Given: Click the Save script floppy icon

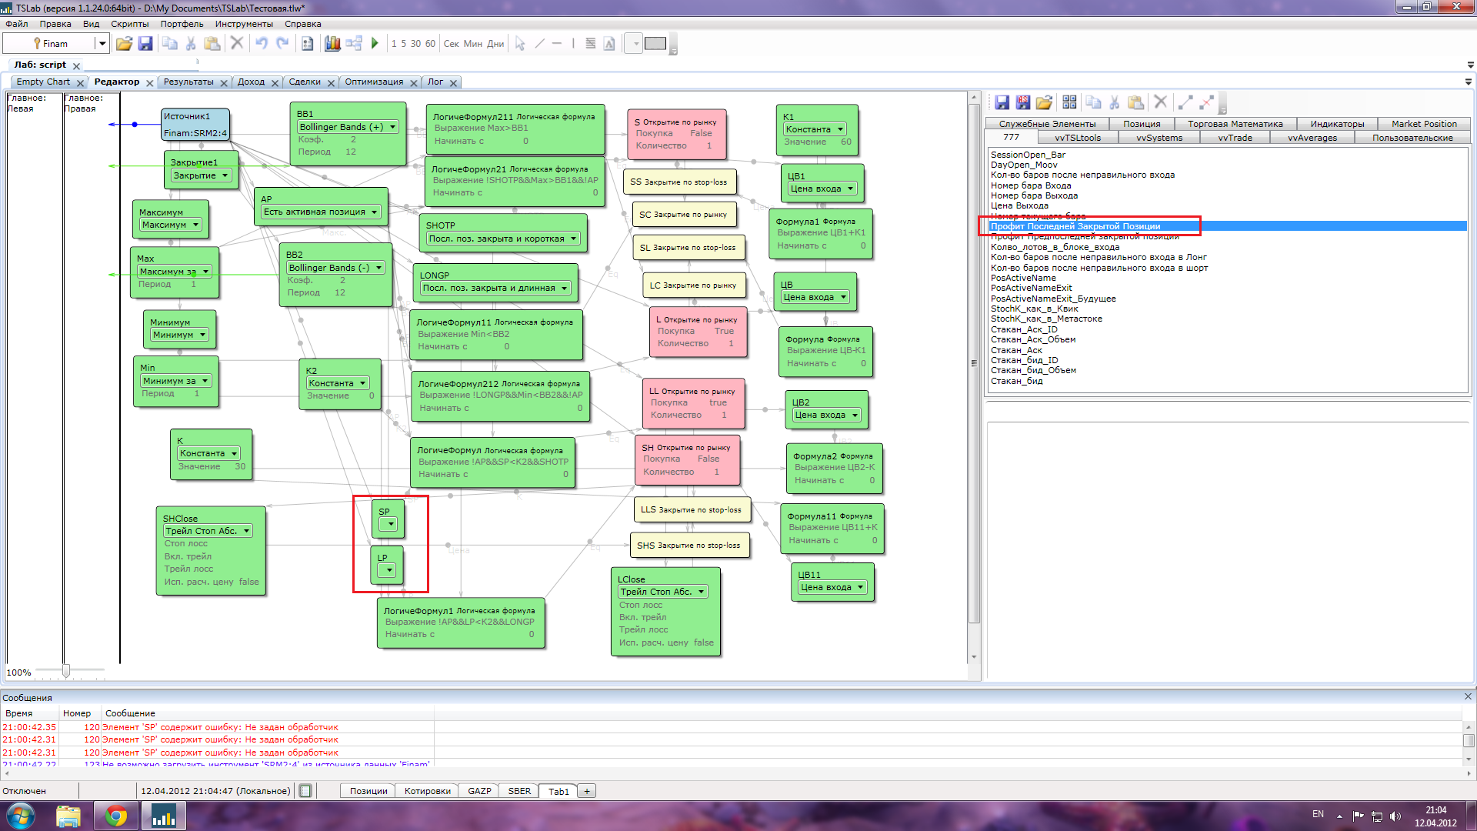Looking at the screenshot, I should [x=145, y=44].
